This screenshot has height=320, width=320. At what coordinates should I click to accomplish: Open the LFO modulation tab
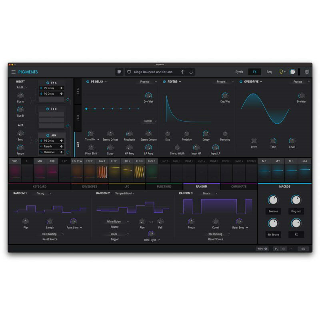tap(127, 186)
